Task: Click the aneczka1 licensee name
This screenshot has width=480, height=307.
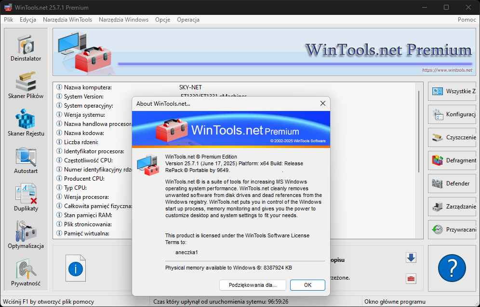Action: click(x=187, y=252)
